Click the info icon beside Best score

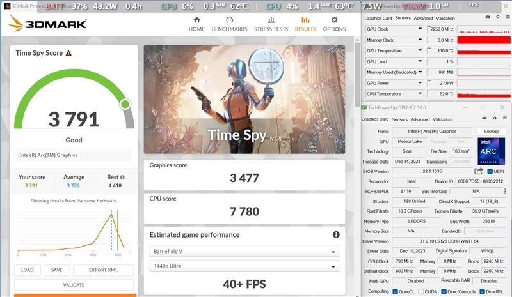[122, 178]
